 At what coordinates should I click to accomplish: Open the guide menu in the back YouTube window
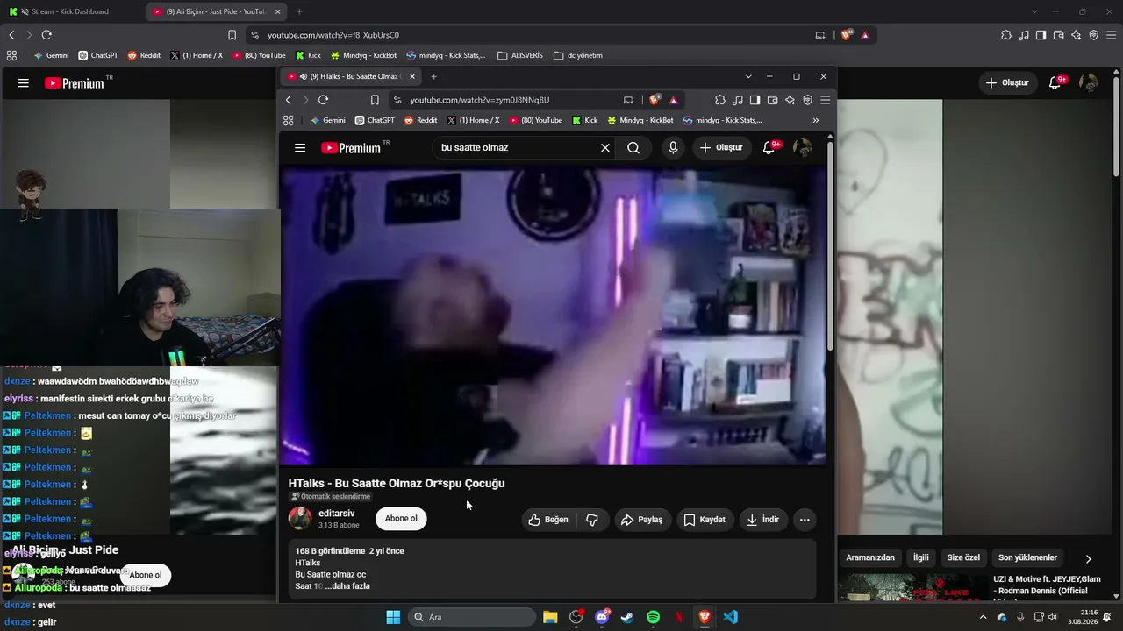click(x=24, y=83)
